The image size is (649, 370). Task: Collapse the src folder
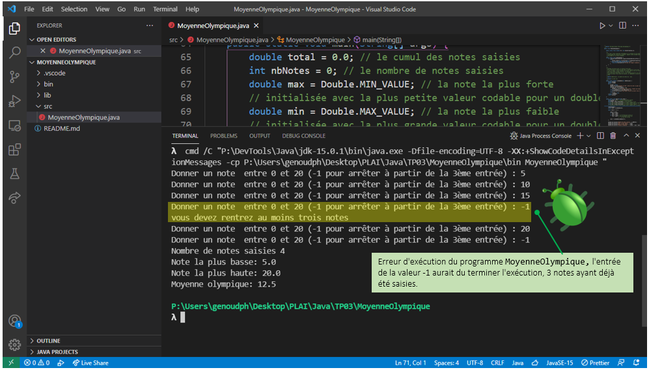pyautogui.click(x=48, y=106)
